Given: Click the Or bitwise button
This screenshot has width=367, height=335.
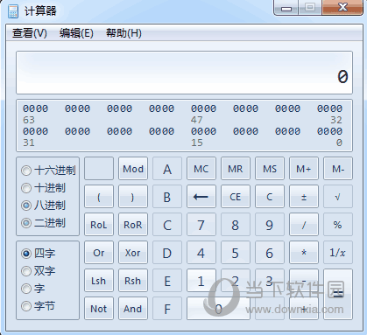Looking at the screenshot, I should [99, 253].
